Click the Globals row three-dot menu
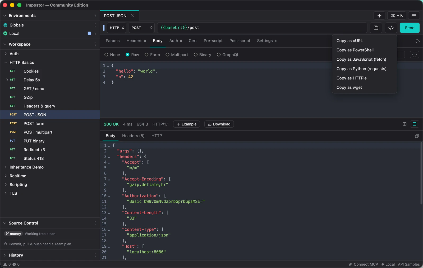Image resolution: width=423 pixels, height=268 pixels. [x=95, y=25]
